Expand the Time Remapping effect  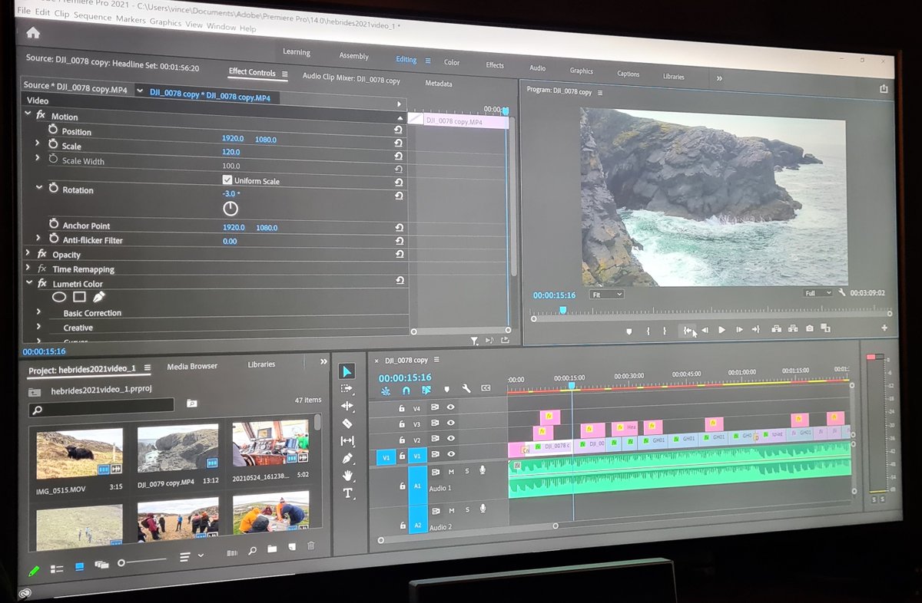(28, 267)
